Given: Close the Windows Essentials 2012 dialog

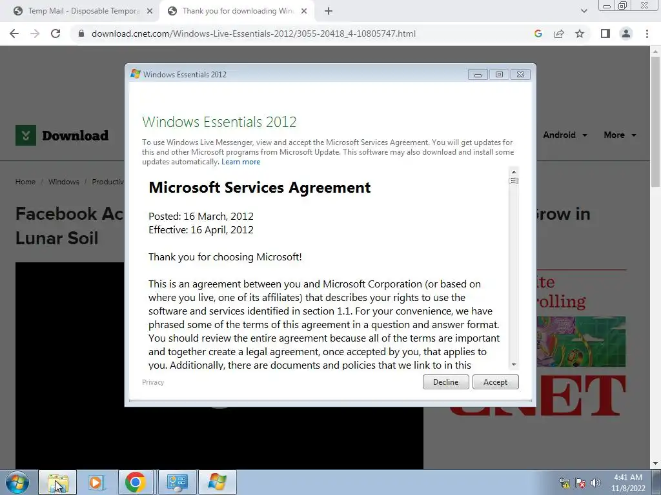Looking at the screenshot, I should click(521, 75).
